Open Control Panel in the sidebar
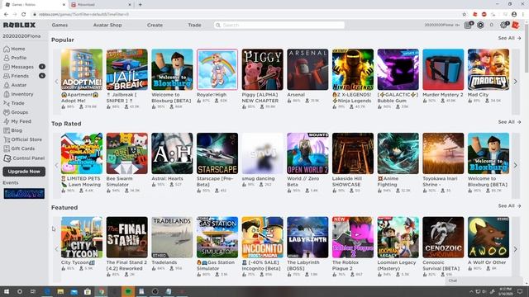 [x=24, y=158]
